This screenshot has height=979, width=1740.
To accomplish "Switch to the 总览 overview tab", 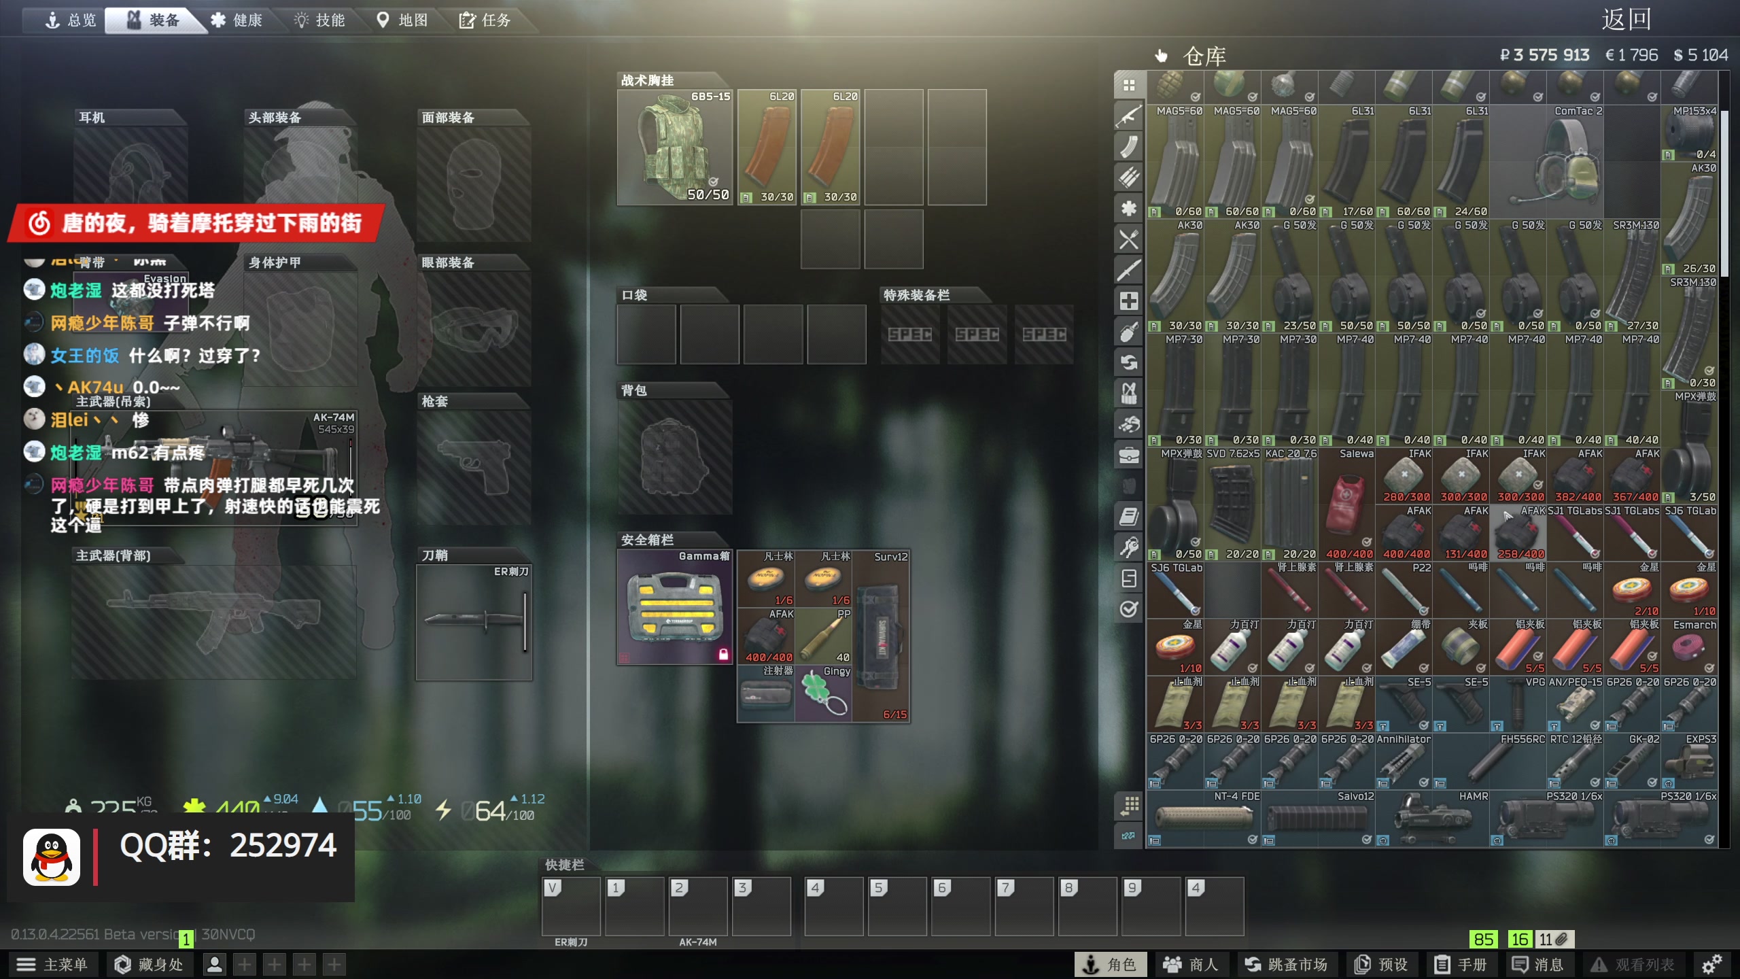I will (71, 20).
